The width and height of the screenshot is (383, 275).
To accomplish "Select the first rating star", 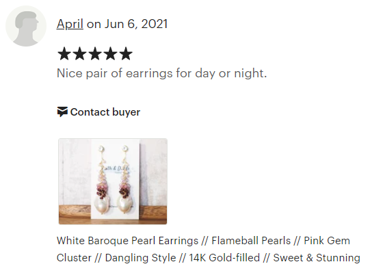I will [x=64, y=54].
